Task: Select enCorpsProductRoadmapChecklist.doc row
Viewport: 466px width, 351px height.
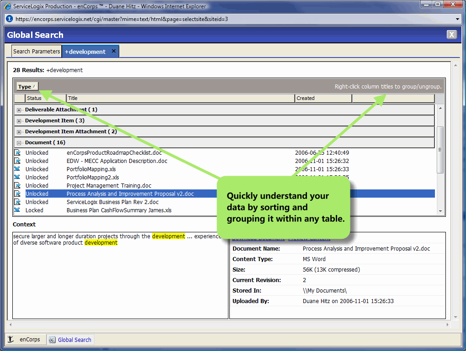Action: [224, 152]
